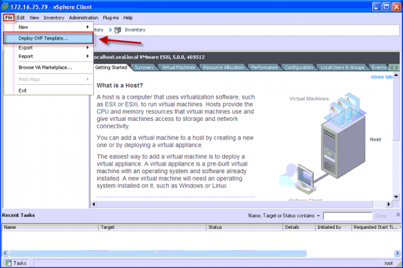This screenshot has height=268, width=403.
Task: Switch to the Virtual Machines tab
Action: tap(178, 67)
